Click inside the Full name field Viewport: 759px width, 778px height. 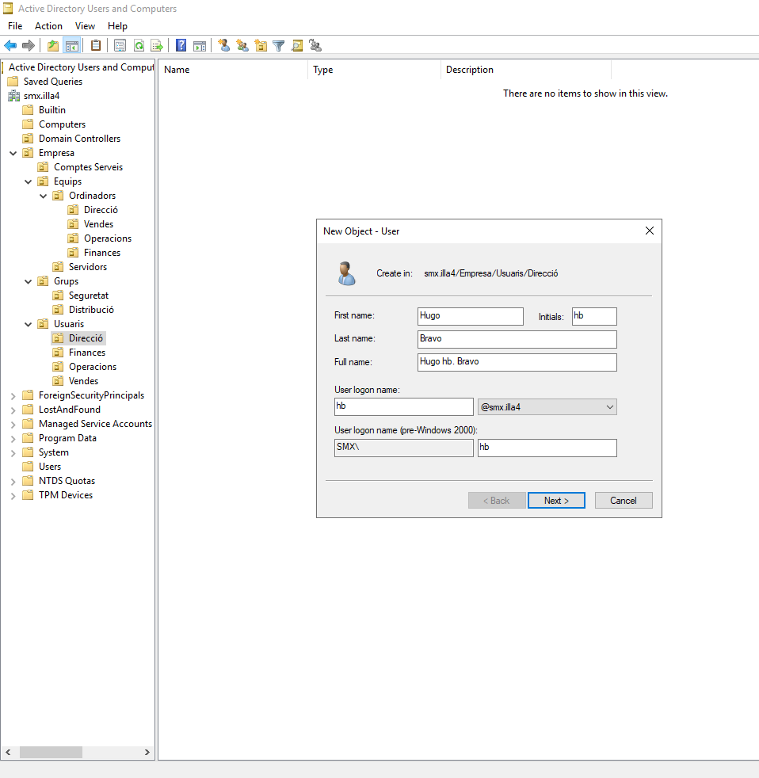(517, 361)
